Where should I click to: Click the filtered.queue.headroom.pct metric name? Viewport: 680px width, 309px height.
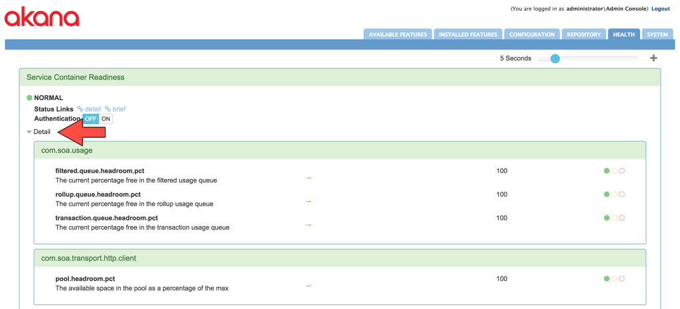coord(100,171)
